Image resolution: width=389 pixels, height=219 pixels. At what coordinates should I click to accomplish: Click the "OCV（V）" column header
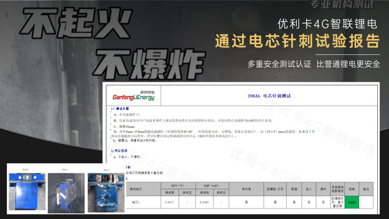tap(177, 186)
